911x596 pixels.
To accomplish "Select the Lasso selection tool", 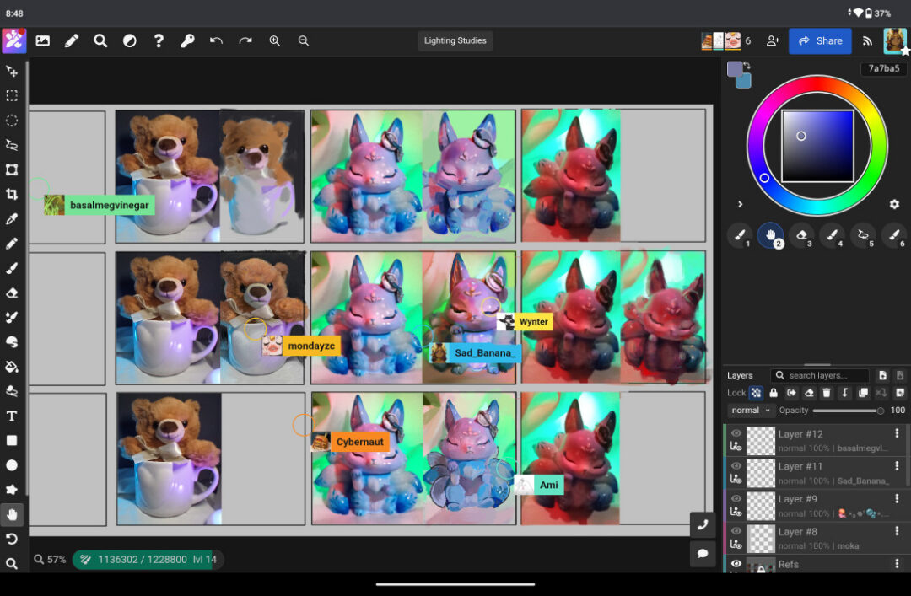I will (x=12, y=145).
